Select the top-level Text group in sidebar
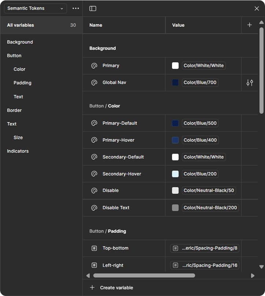This screenshot has width=265, height=296. pyautogui.click(x=12, y=124)
